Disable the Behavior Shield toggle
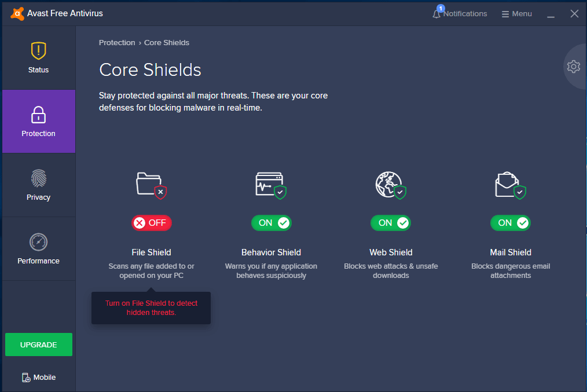587x392 pixels. pos(271,223)
